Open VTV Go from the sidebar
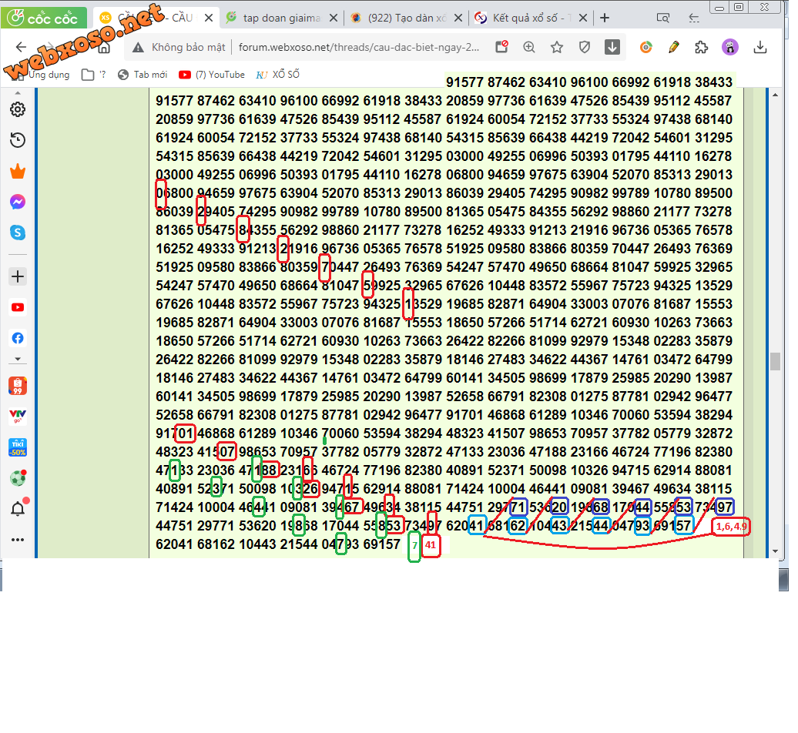Viewport: 798px width, 733px height. click(17, 416)
